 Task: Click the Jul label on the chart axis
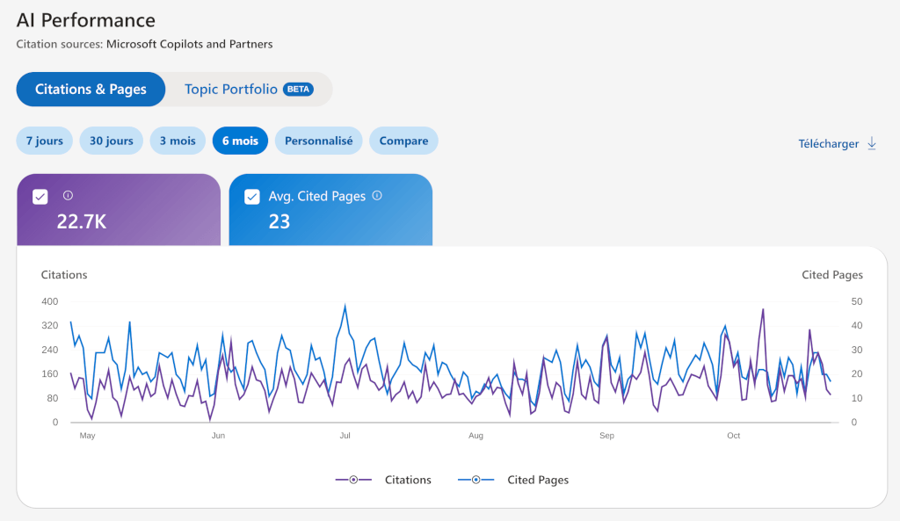(345, 436)
